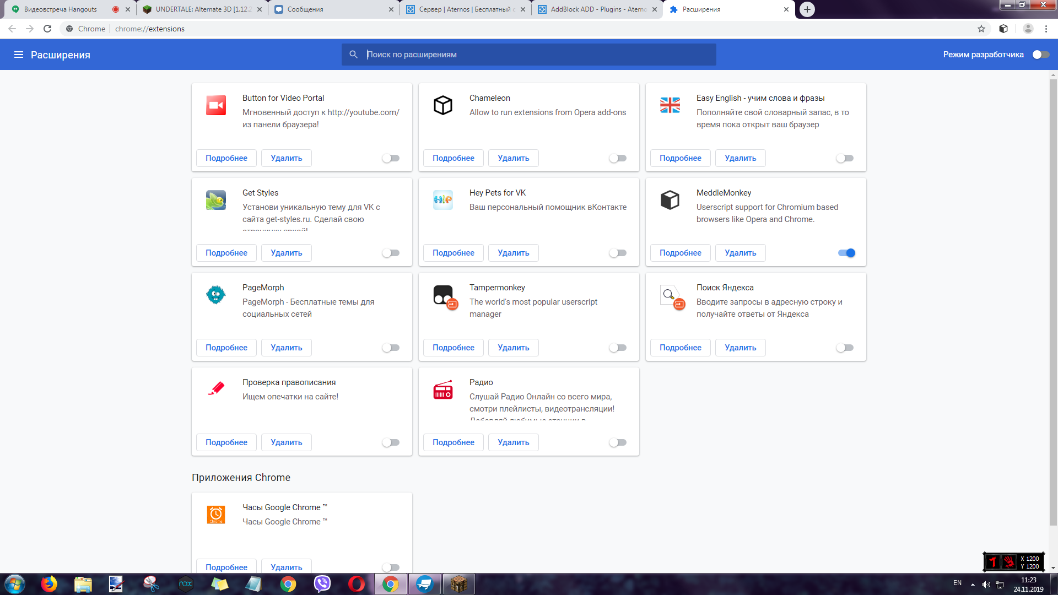Click the Button for Video Portal icon
Screen dimensions: 1058x595
click(216, 105)
